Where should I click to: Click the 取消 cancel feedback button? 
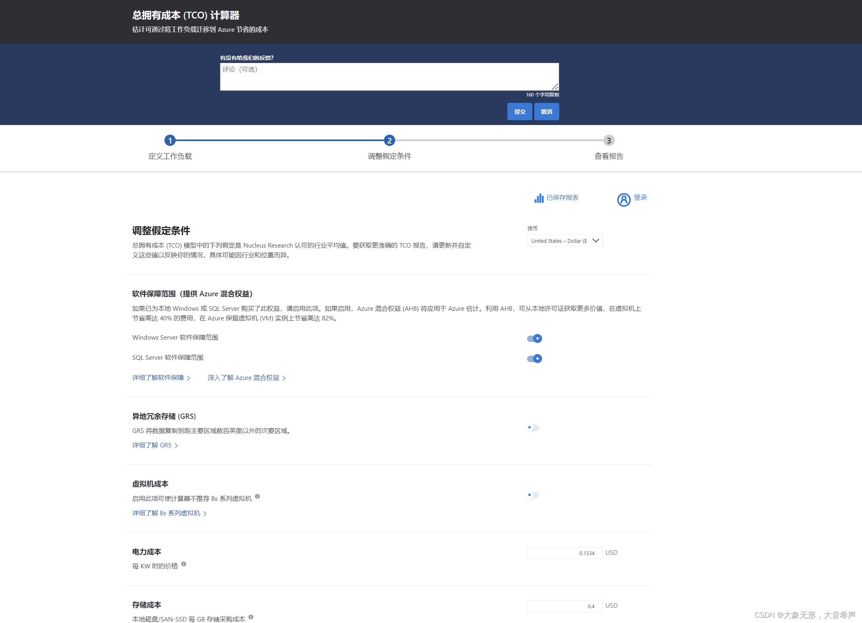546,112
